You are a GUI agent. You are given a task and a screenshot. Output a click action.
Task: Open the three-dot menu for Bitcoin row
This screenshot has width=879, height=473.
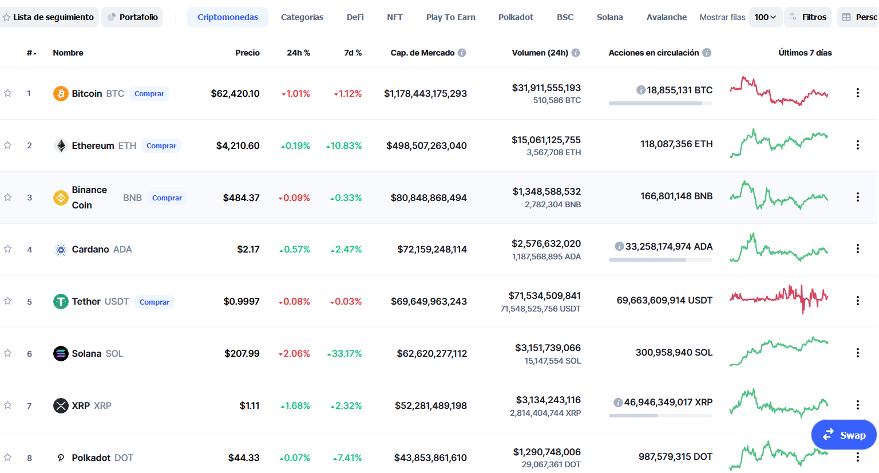857,93
